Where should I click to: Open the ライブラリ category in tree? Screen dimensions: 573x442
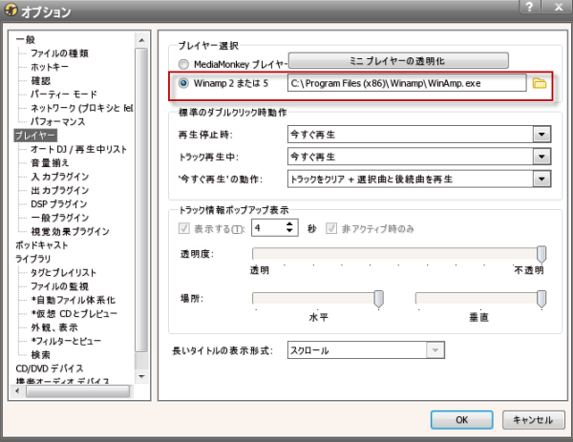point(33,258)
